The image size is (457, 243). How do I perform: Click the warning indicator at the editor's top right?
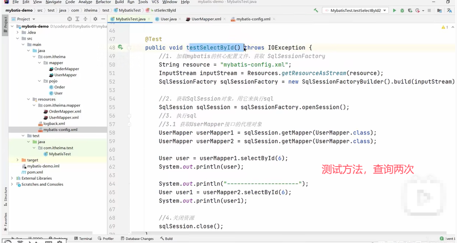pos(445,27)
